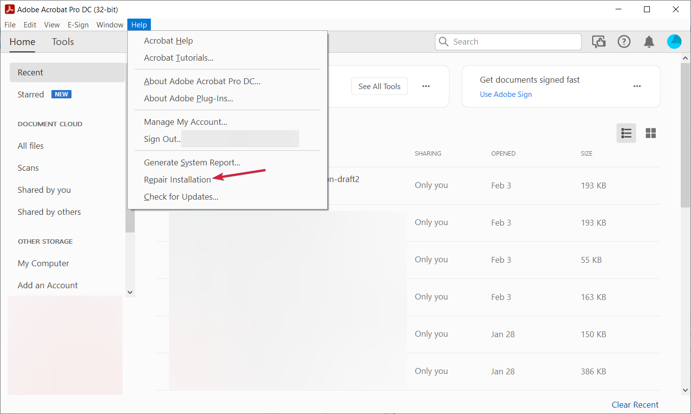Open All files in Document Cloud

[30, 146]
